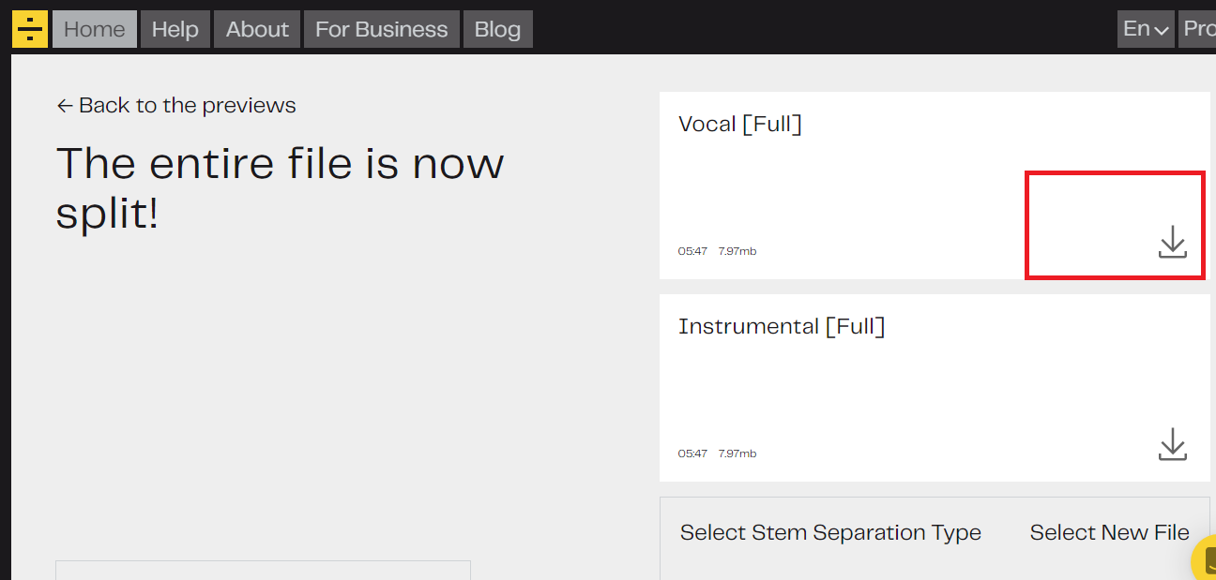Click the Instrumental track's 7.97mb size
This screenshot has height=580, width=1216.
[x=737, y=454]
